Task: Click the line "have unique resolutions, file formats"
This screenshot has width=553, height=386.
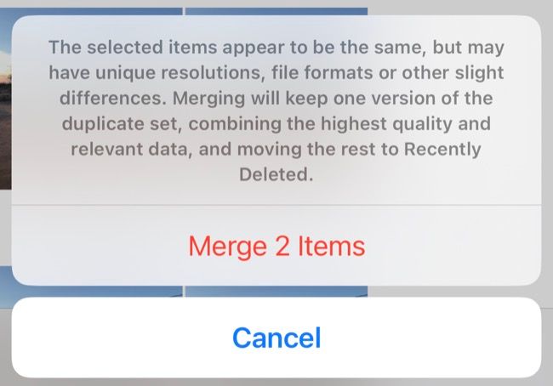Action: coord(276,71)
